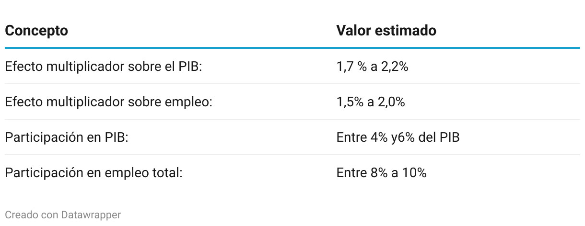Image resolution: width=585 pixels, height=226 pixels.
Task: Click 'Efecto multiplicador sobre el PIB:' row label
Action: coord(104,67)
